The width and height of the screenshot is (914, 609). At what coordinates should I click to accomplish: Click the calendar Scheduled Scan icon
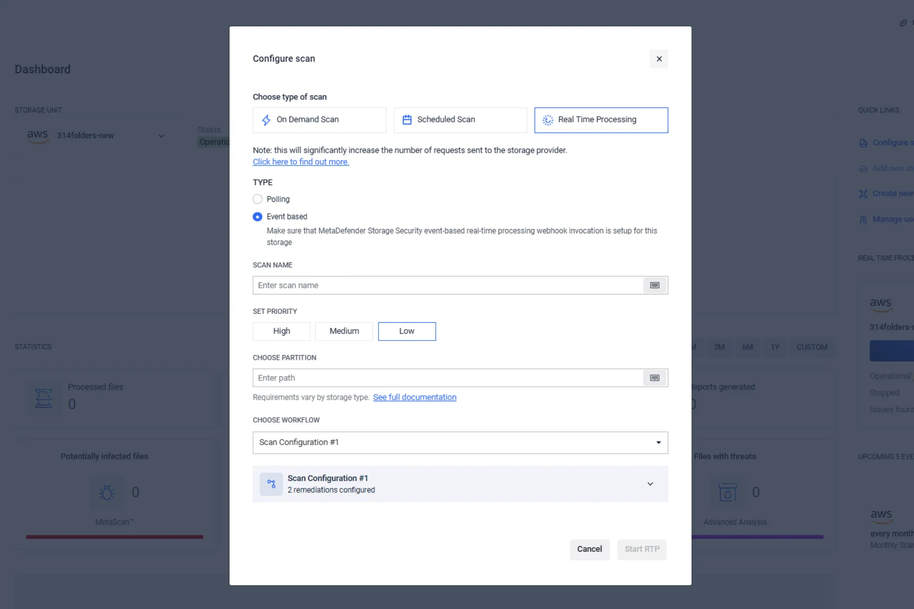[x=407, y=120]
